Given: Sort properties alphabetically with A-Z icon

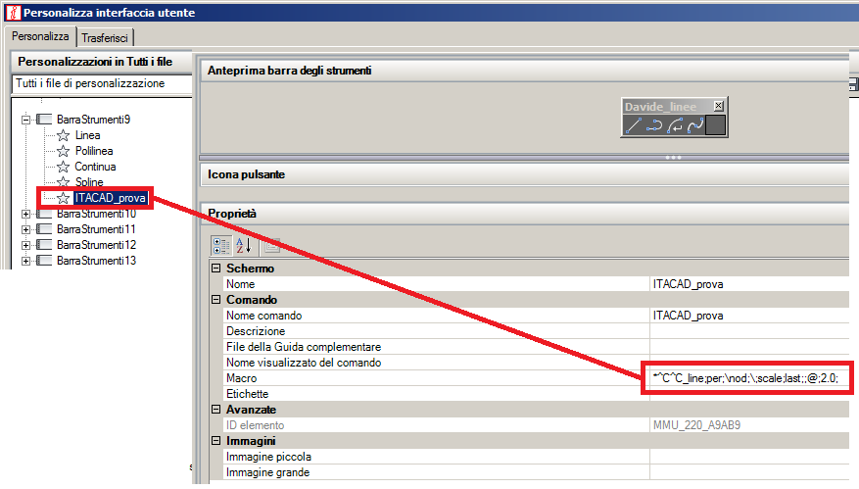Looking at the screenshot, I should coord(244,246).
